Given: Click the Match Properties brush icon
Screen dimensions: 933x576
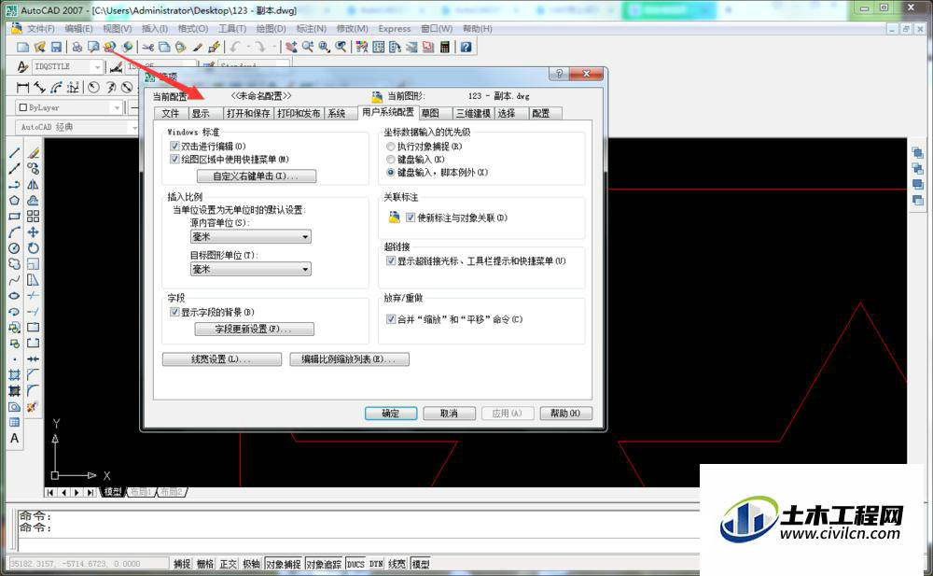Looking at the screenshot, I should (198, 47).
